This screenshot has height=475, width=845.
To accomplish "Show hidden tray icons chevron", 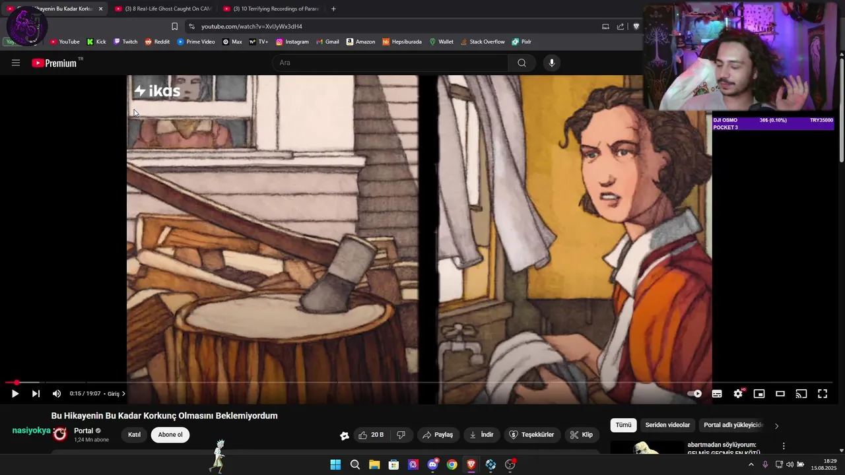I will coord(751,464).
